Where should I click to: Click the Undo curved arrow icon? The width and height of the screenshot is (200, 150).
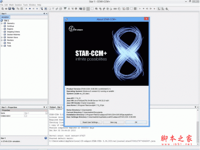click(x=100, y=9)
